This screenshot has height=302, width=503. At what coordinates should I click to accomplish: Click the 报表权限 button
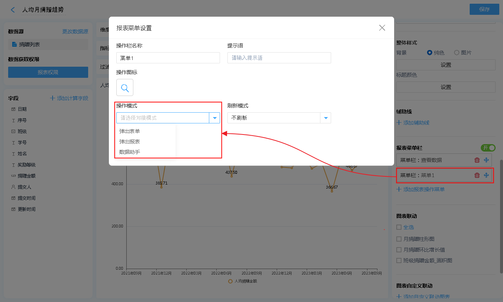pos(48,72)
